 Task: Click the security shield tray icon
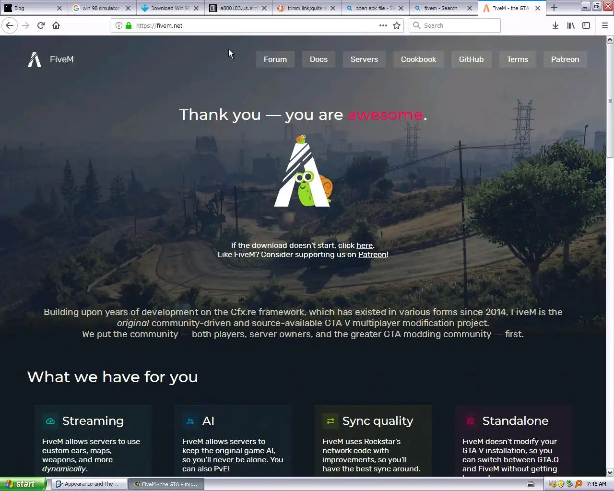click(561, 484)
